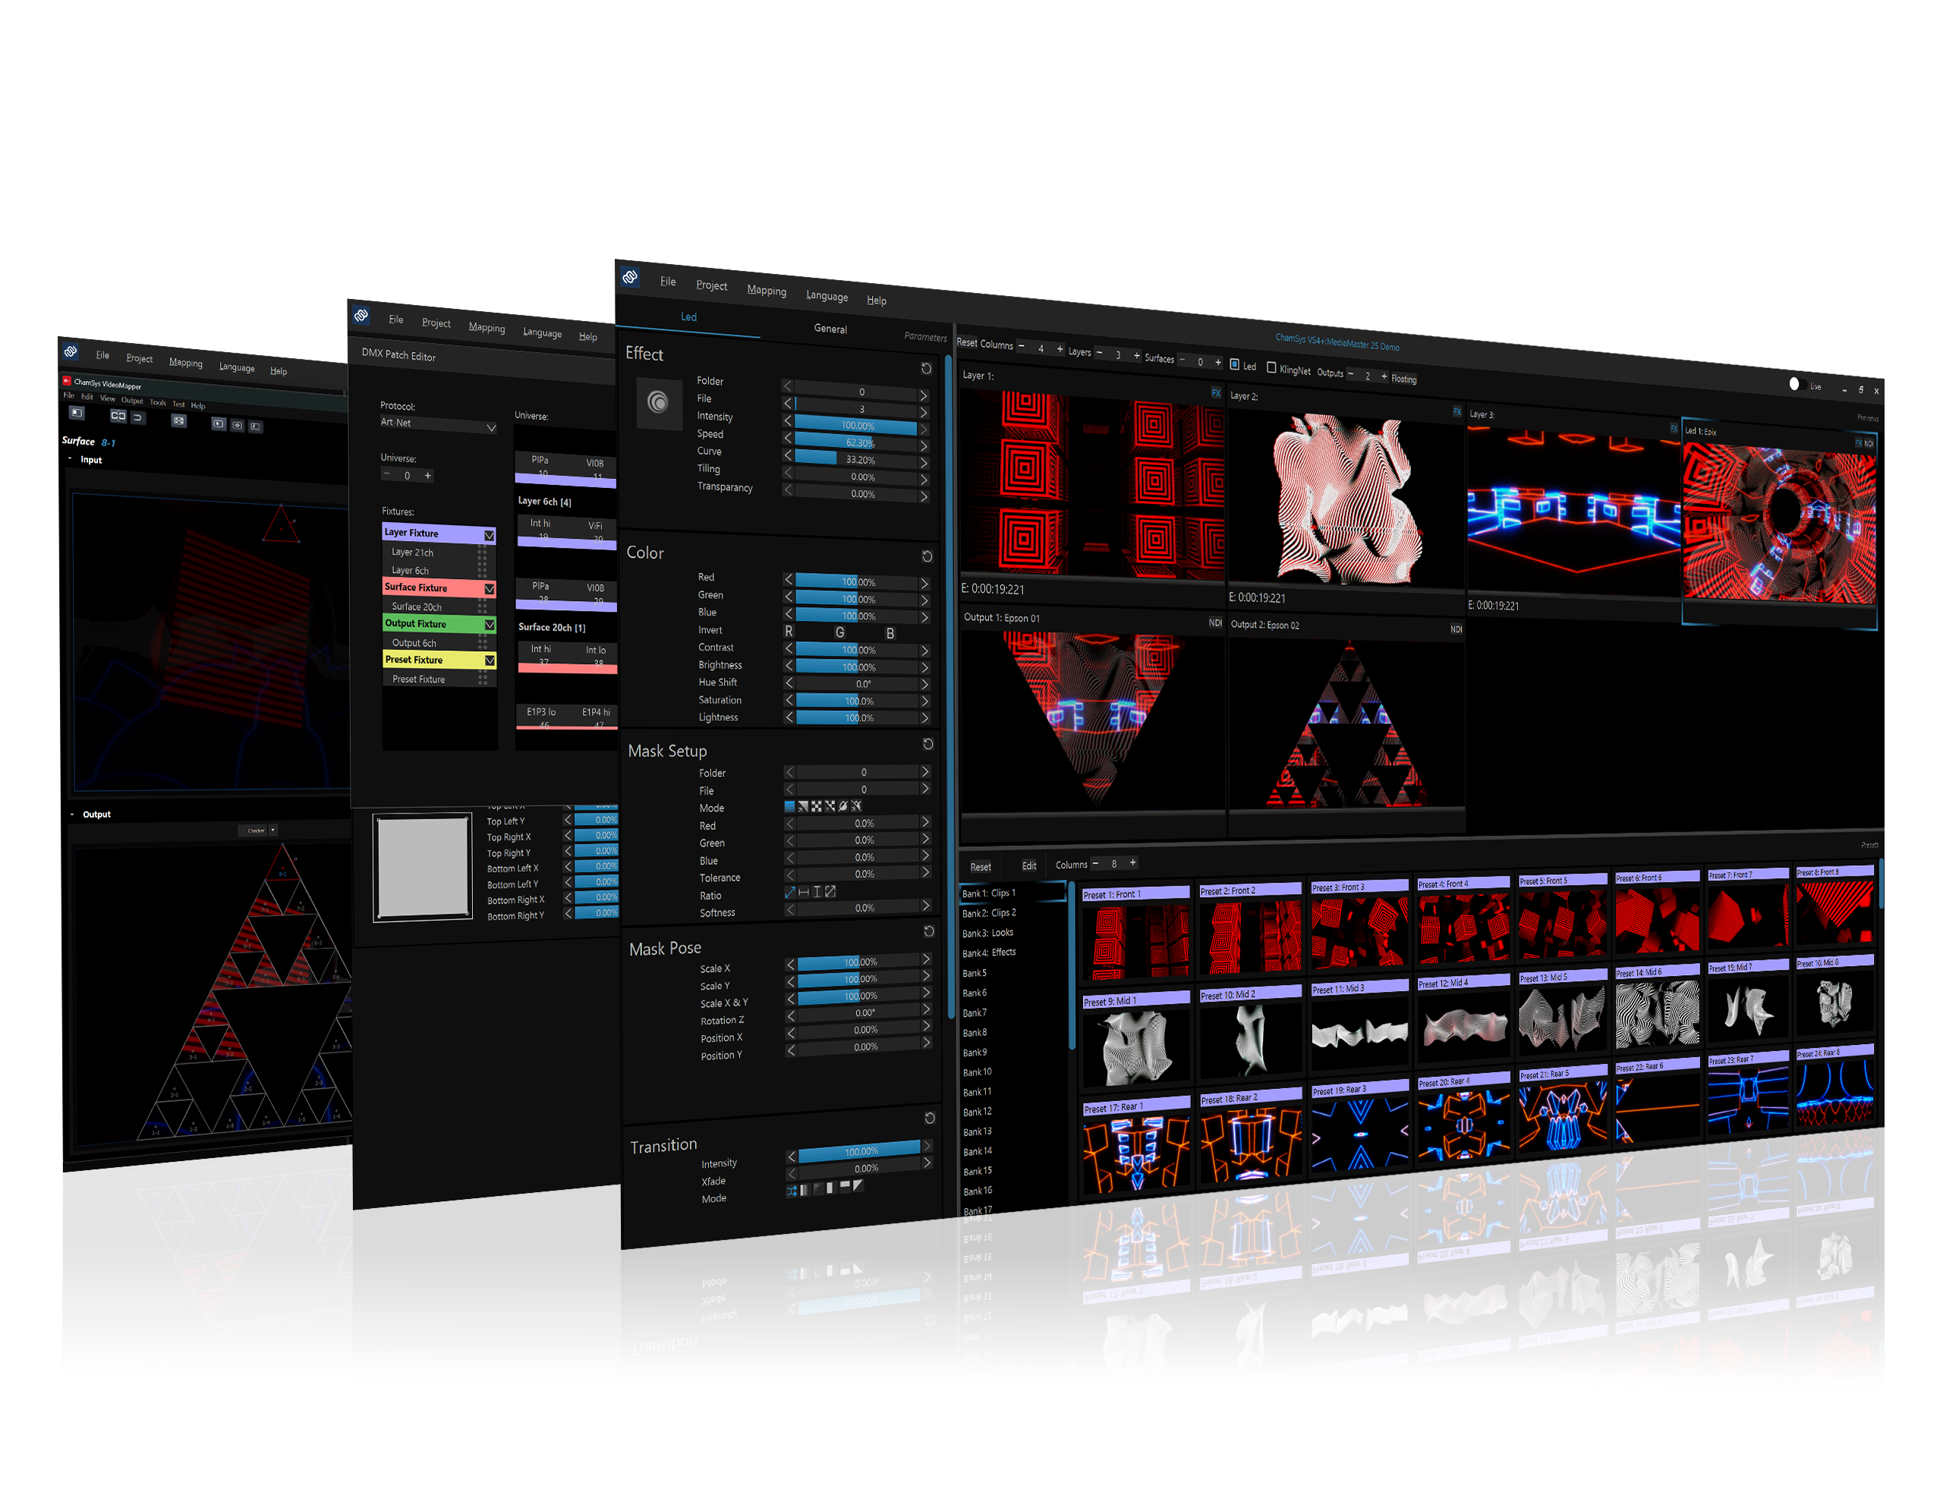Select Preset 1: Front 1 thumbnail

1135,935
